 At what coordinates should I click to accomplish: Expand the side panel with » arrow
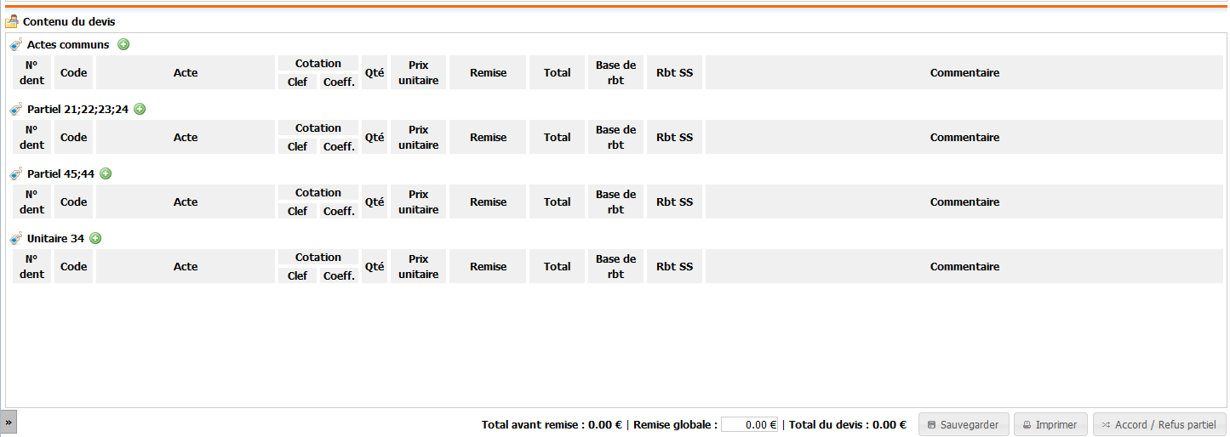point(9,422)
